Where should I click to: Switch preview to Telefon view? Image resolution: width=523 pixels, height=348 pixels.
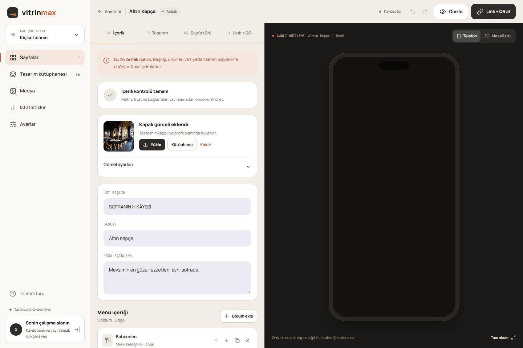[x=467, y=36]
